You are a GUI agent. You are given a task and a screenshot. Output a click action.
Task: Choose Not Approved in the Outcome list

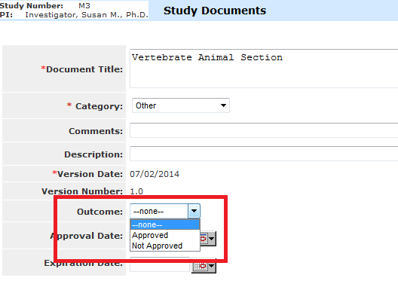(165, 246)
